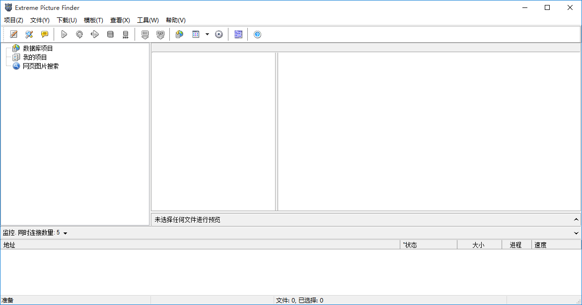Maximize the Extreme Picture Finder window
The width and height of the screenshot is (582, 305).
547,7
